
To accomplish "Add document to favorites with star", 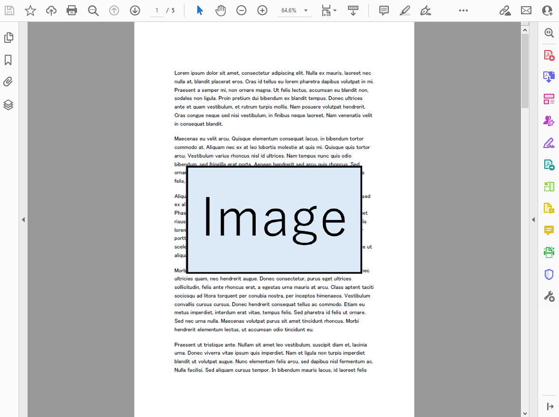I will (x=30, y=10).
